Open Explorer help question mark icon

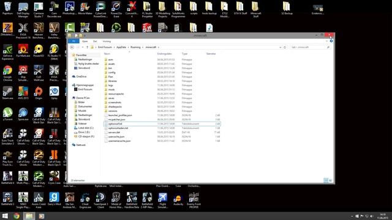click(331, 41)
